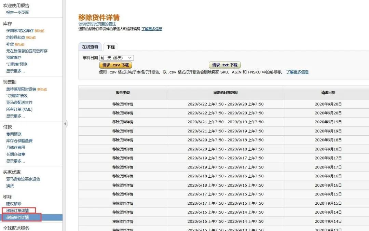Open the 事件日期 dropdown
Viewport: 369px width, 231px height.
[x=117, y=58]
